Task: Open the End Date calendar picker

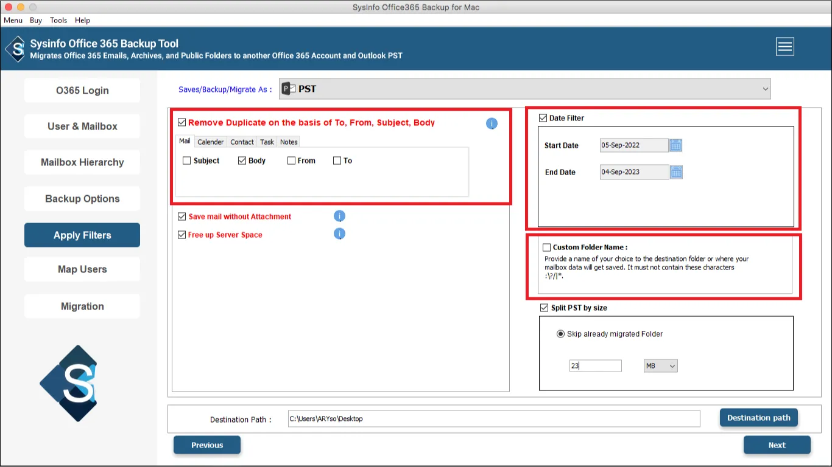Action: (x=676, y=172)
